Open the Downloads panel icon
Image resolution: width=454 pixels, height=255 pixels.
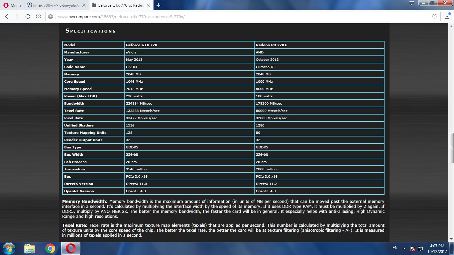447,16
